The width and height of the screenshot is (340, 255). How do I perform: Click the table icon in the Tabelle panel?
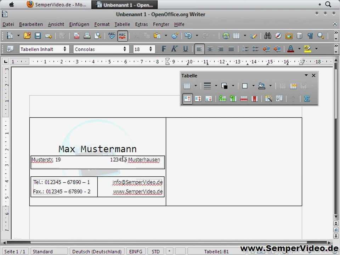click(x=187, y=86)
